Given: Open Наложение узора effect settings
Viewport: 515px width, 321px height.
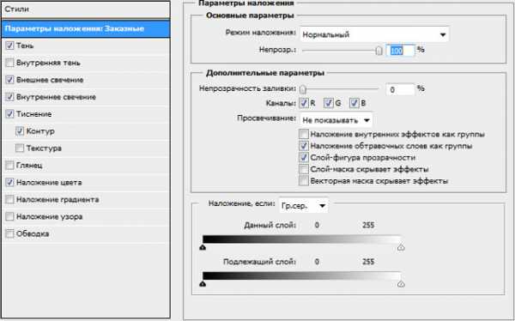Looking at the screenshot, I should (x=49, y=216).
